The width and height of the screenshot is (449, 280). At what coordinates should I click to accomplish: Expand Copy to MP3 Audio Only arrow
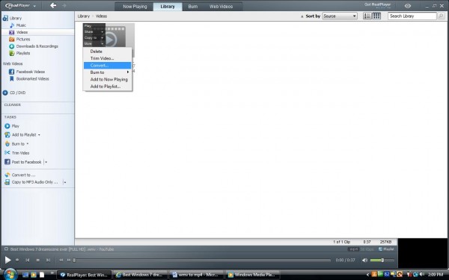(65, 182)
